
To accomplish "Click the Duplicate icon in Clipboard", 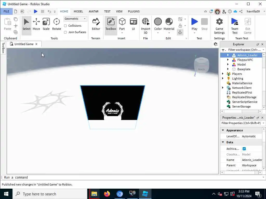I will [x=16, y=32].
